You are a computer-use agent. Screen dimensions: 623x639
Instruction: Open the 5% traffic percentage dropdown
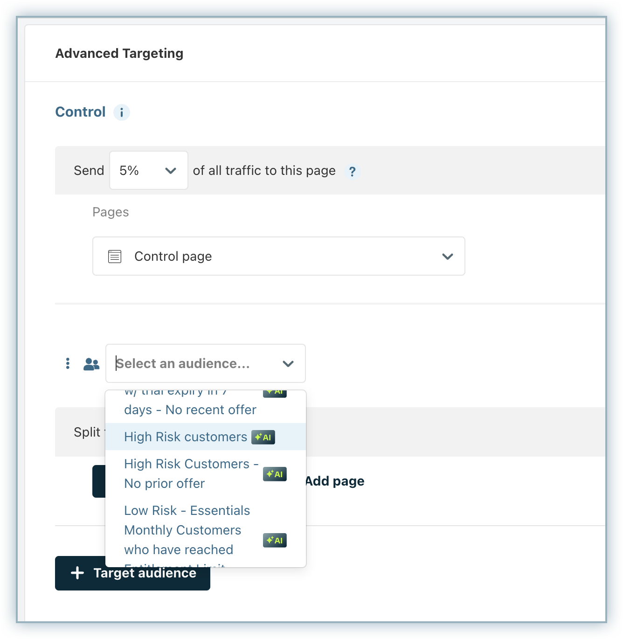[x=149, y=170]
